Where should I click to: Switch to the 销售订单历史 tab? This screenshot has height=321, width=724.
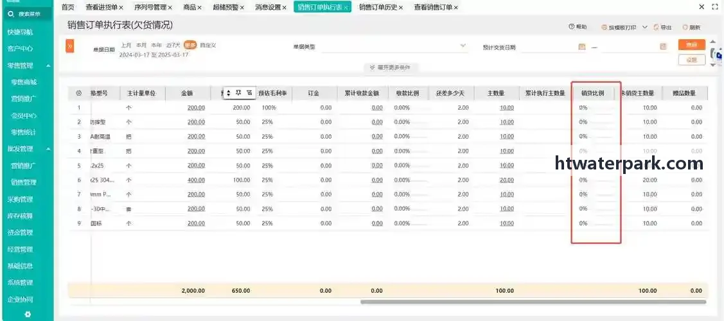click(378, 7)
